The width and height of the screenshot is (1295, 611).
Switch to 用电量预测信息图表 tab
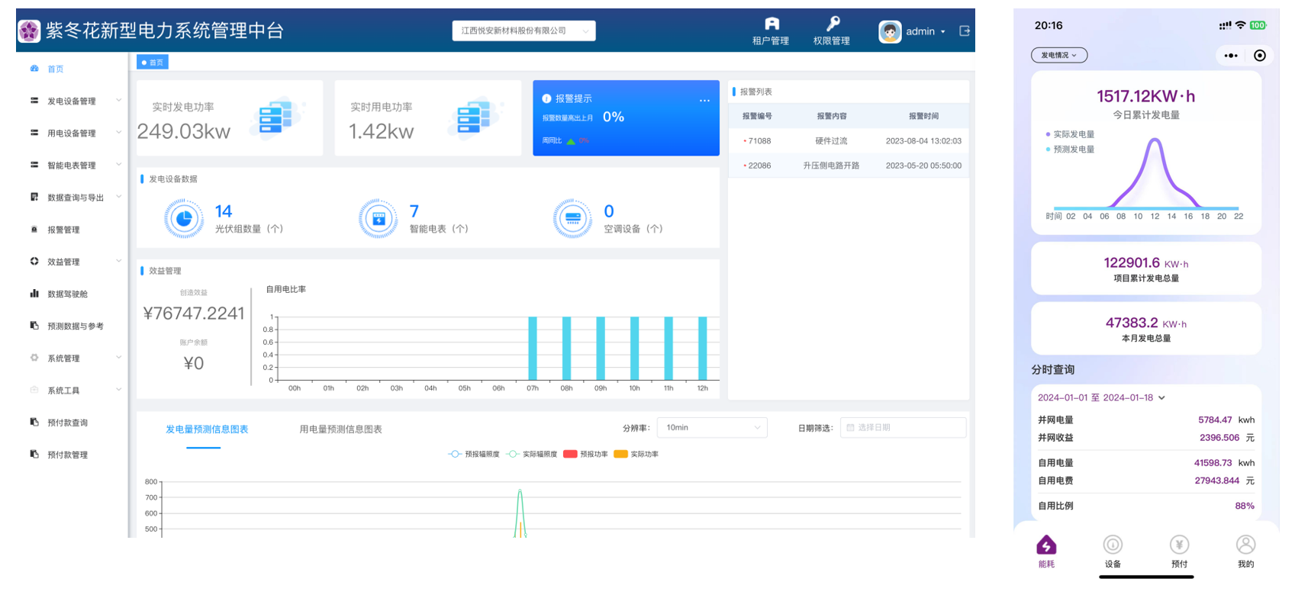click(340, 429)
